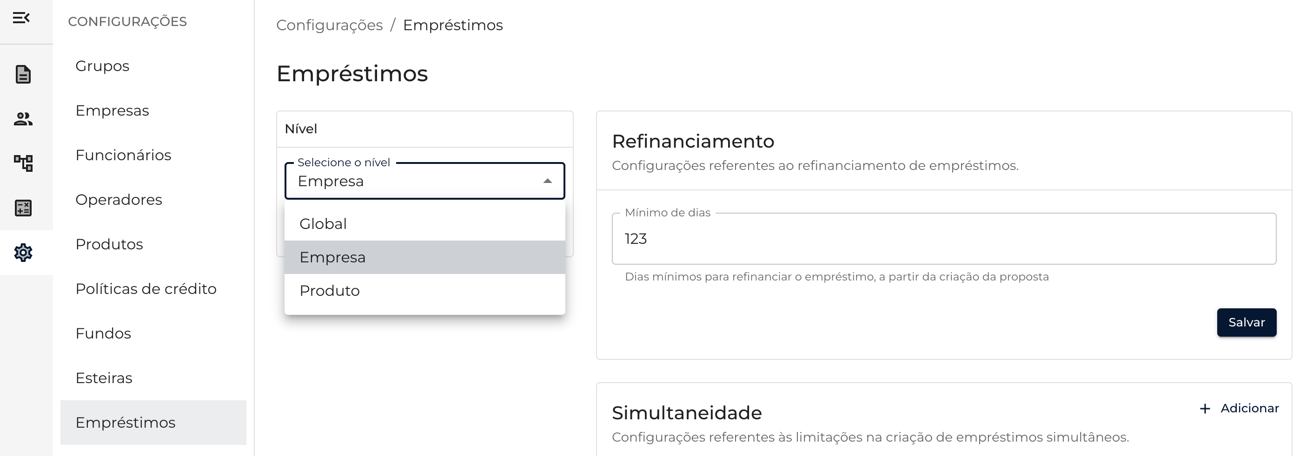Collapse the Selecione o nível dropdown arrow
The height and width of the screenshot is (456, 1313).
point(547,181)
